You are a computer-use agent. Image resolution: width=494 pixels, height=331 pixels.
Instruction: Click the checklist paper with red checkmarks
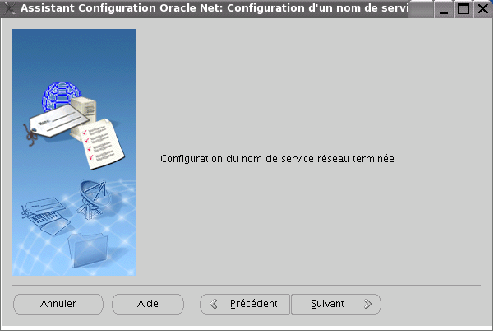click(x=101, y=144)
